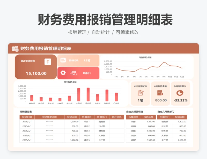Click the large 财务费用报销管理明细表 page heading
The image size is (207, 159).
tap(105, 20)
